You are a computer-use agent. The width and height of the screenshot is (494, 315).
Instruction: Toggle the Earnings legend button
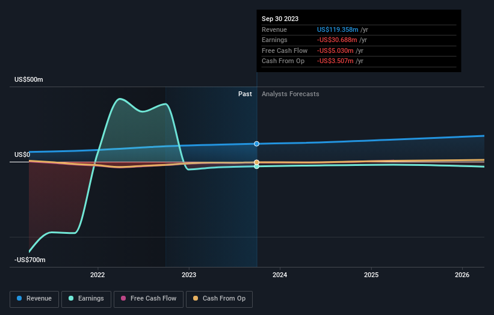[86, 299]
